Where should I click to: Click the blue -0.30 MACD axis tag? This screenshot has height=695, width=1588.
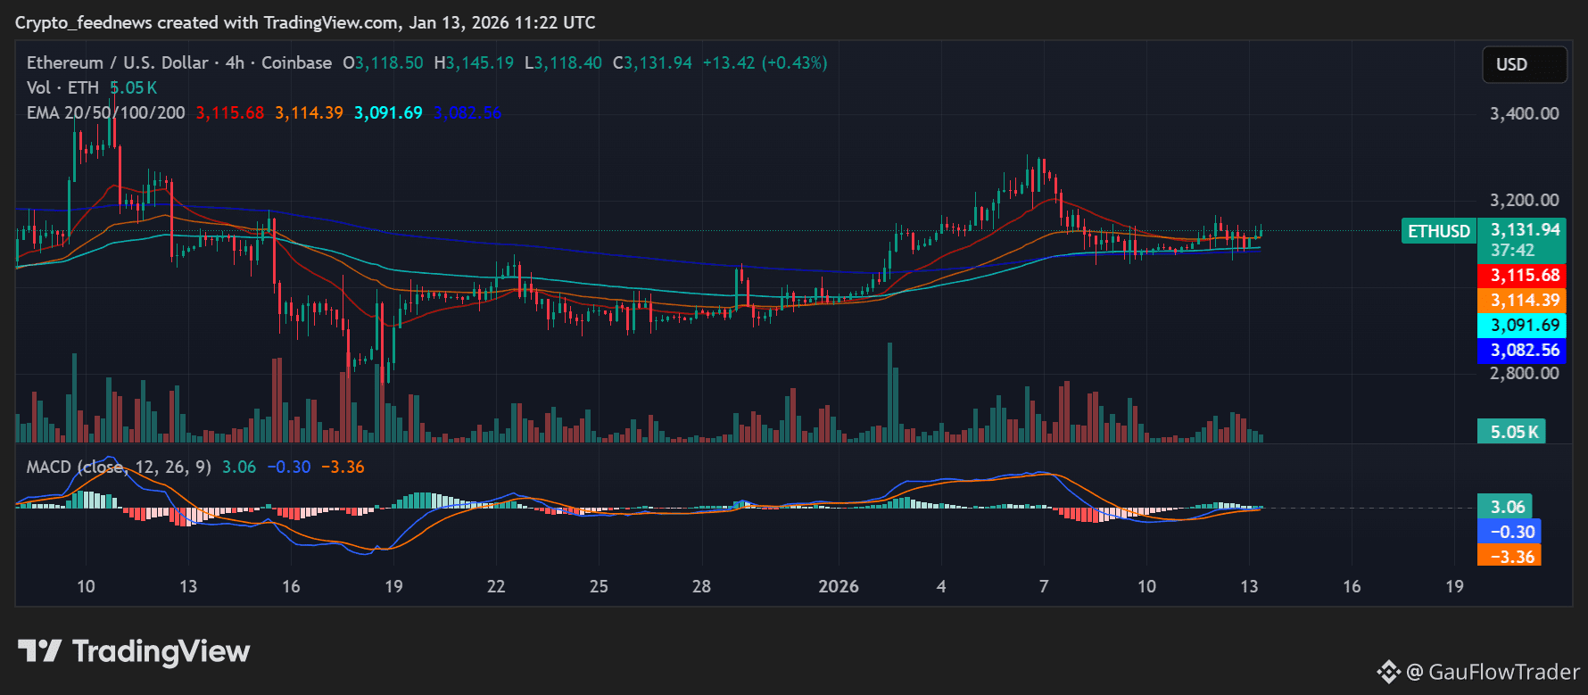click(x=1510, y=532)
